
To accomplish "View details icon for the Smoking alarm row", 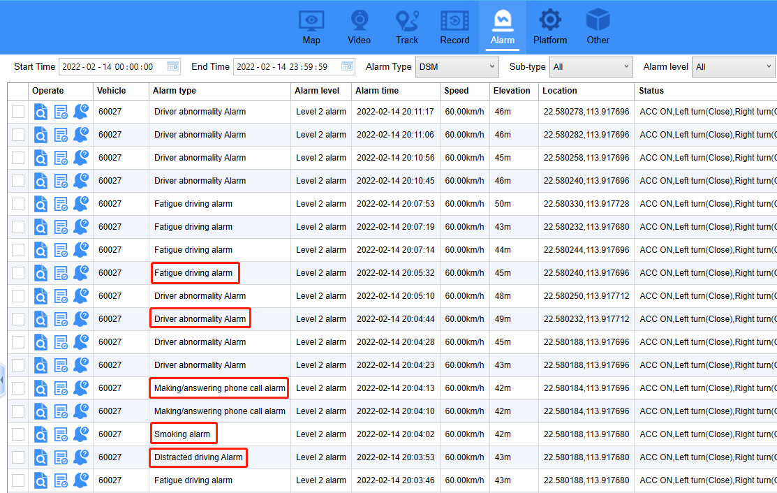I will coord(40,434).
